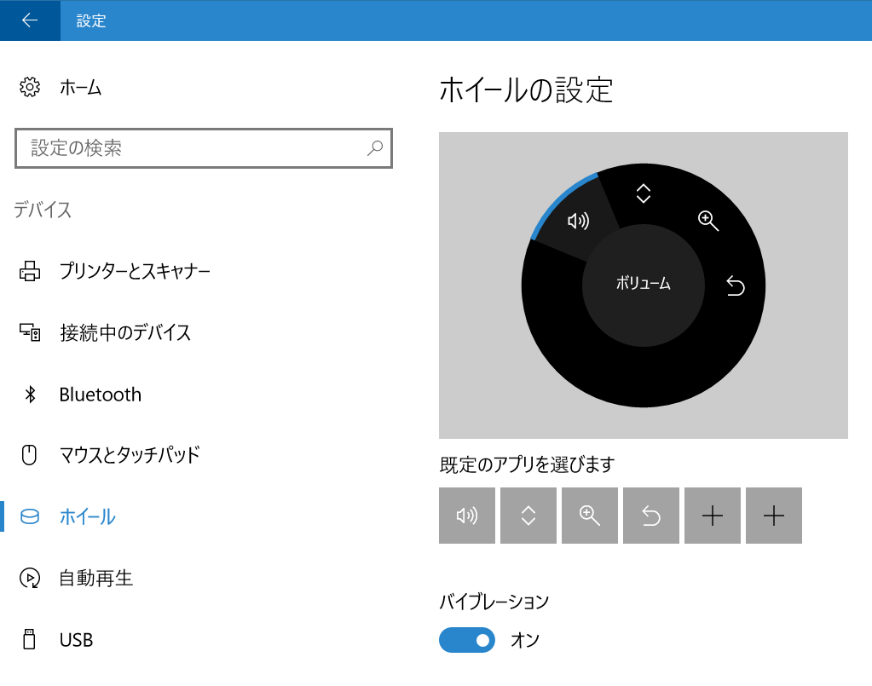Click the デバイス category header
Screen dimensions: 872x686
(x=43, y=210)
